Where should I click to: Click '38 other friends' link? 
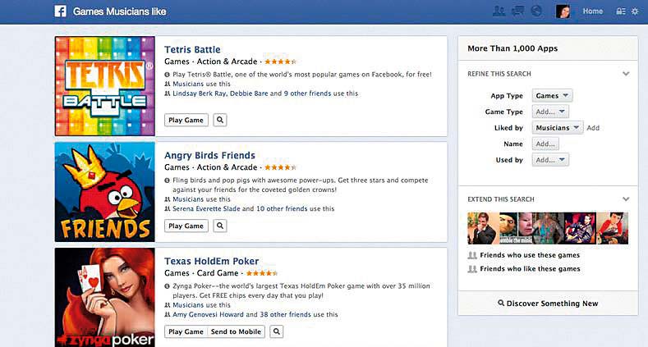tap(285, 314)
